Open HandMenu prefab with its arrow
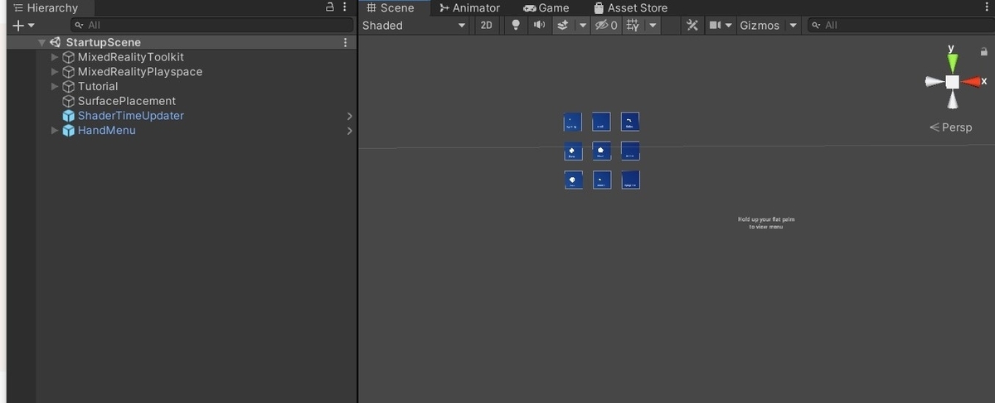The width and height of the screenshot is (995, 403). click(349, 131)
